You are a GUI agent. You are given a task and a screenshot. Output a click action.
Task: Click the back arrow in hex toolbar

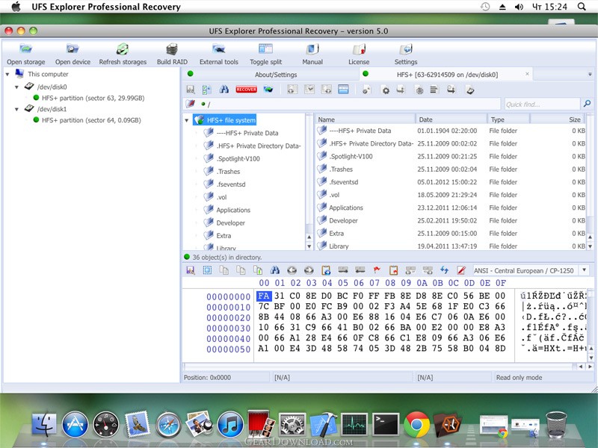pos(292,270)
